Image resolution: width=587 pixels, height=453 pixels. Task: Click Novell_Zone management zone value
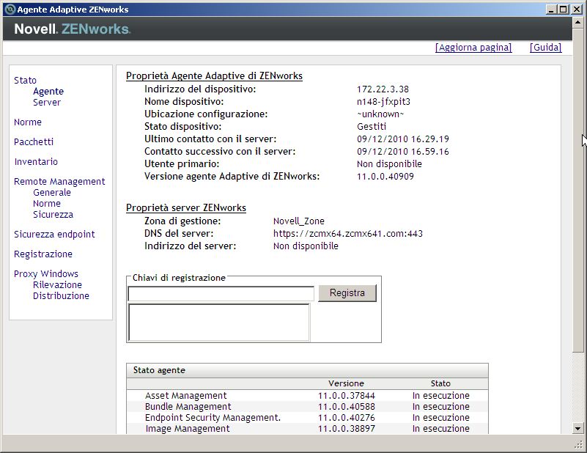pyautogui.click(x=299, y=221)
